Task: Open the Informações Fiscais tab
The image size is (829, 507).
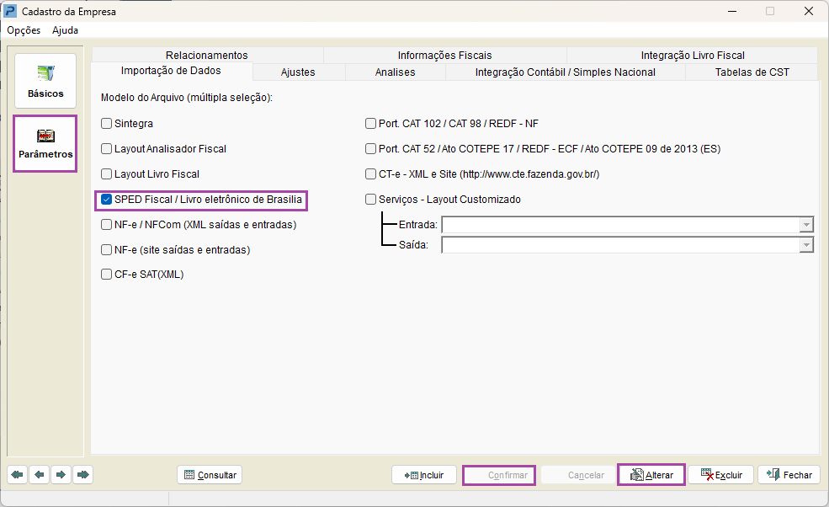Action: click(x=444, y=56)
